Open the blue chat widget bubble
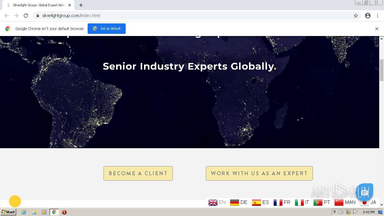 [364, 192]
